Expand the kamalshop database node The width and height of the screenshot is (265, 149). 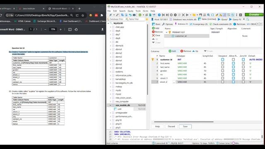tap(111, 79)
